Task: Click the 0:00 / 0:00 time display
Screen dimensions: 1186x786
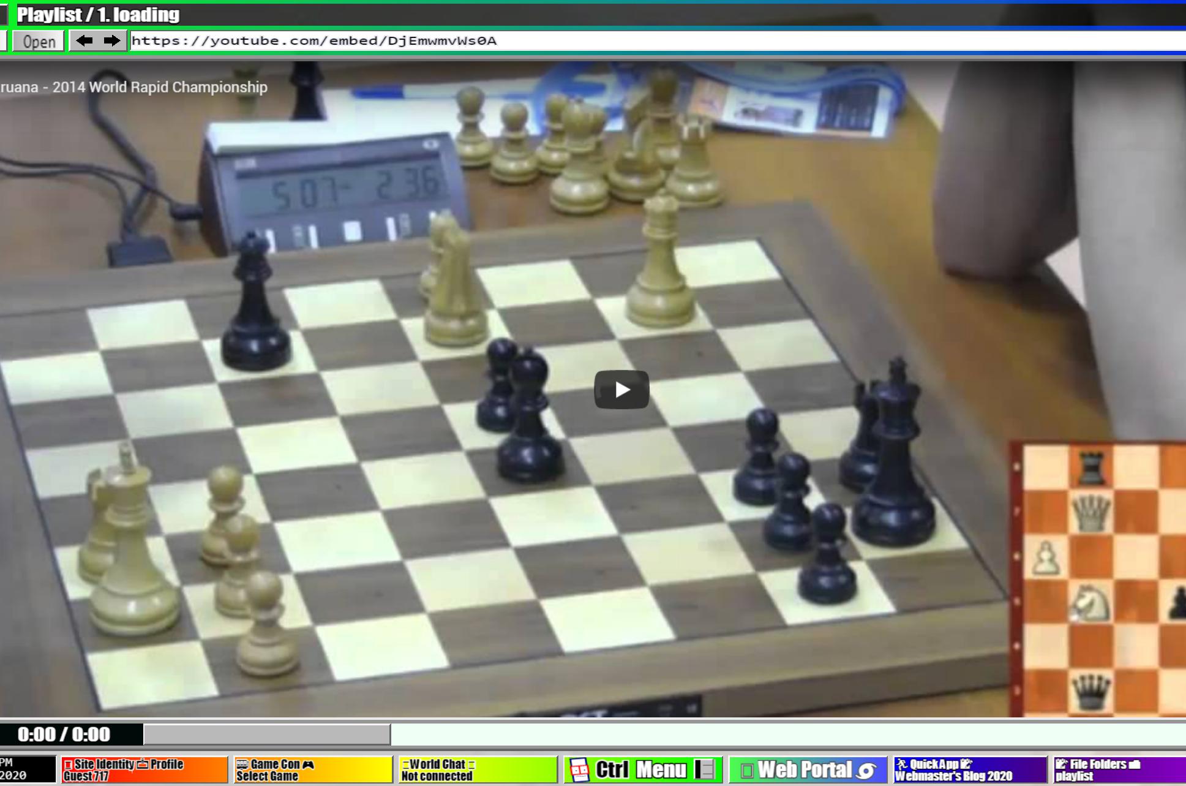Action: point(64,735)
